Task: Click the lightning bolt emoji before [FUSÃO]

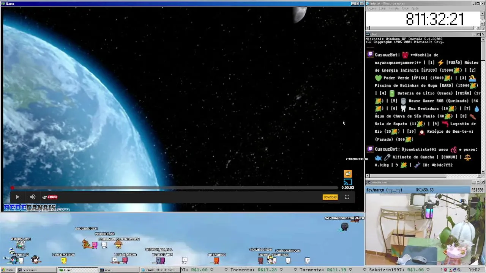Action: [440, 63]
